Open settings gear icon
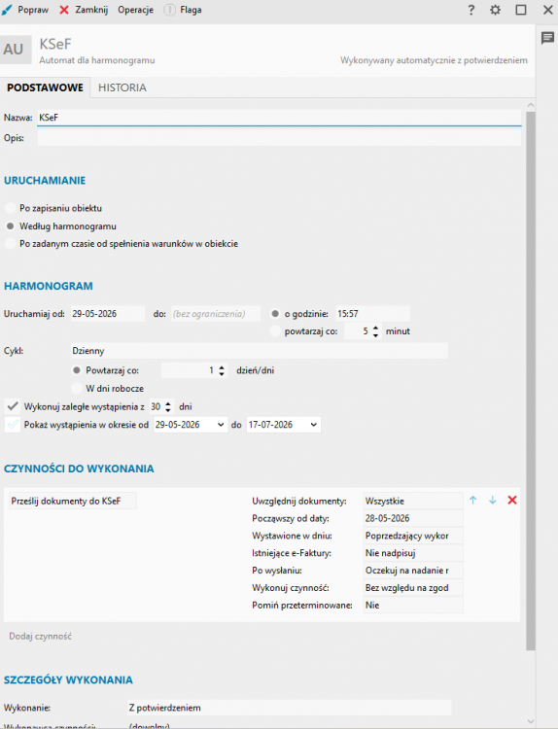 495,10
